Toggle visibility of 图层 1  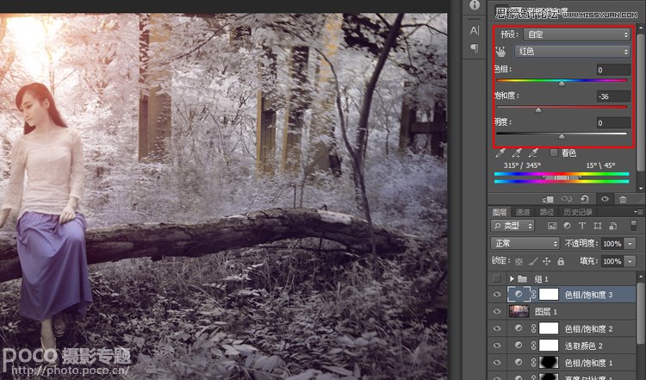coord(496,311)
